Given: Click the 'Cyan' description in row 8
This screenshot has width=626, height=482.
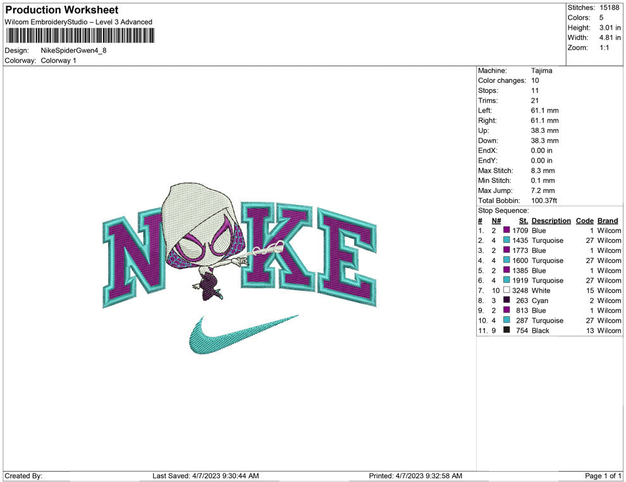Looking at the screenshot, I should (540, 300).
